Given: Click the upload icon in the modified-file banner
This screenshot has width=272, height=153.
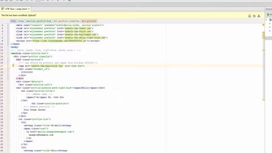Looking at the screenshot, I should click(x=249, y=16).
